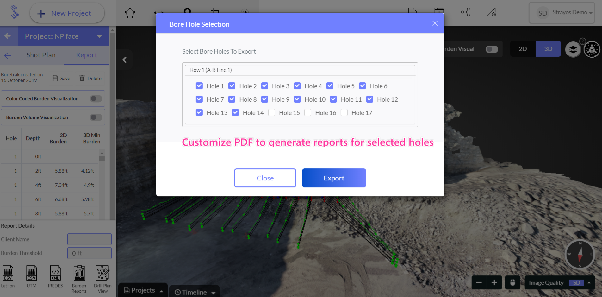This screenshot has width=602, height=297.
Task: Close the Bore Hole Selection dialog
Action: [435, 23]
